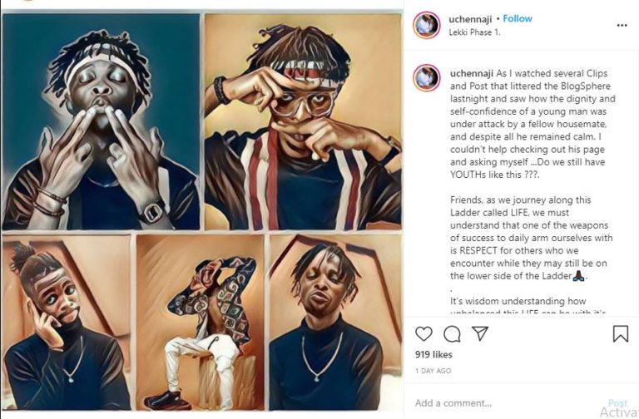Click the header profile avatar

(427, 25)
